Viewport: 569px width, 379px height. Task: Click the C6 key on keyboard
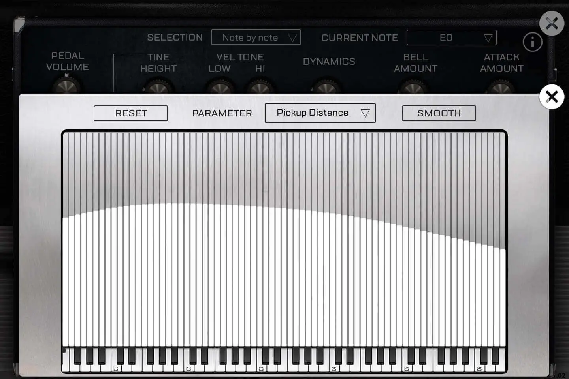pyautogui.click(x=479, y=368)
